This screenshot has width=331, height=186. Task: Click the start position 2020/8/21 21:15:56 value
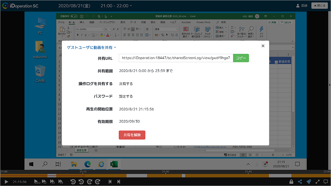[x=136, y=109]
